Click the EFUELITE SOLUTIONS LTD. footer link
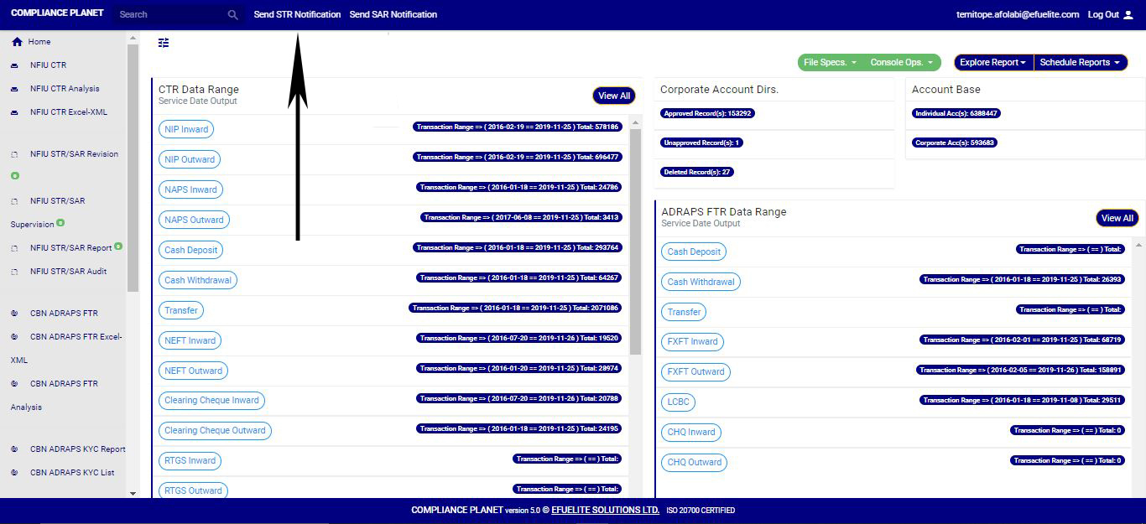The width and height of the screenshot is (1146, 524). click(605, 511)
